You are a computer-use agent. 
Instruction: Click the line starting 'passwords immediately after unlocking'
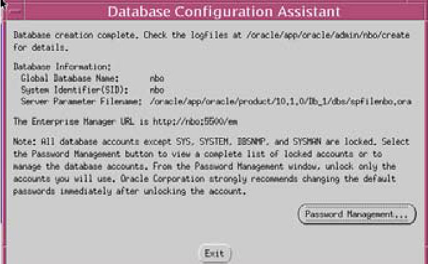click(130, 192)
